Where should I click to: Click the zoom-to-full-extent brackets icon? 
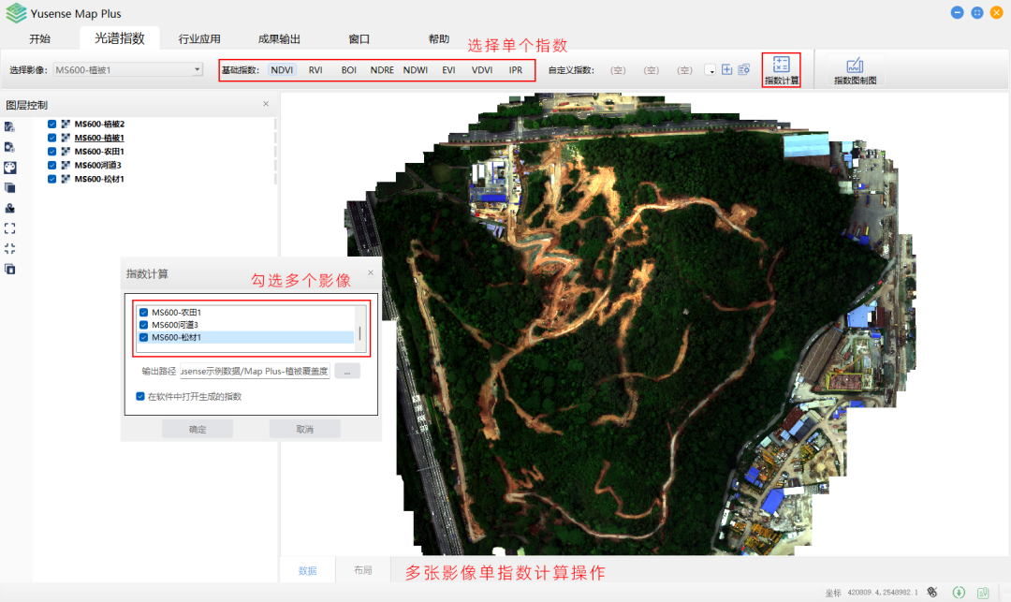pyautogui.click(x=10, y=228)
